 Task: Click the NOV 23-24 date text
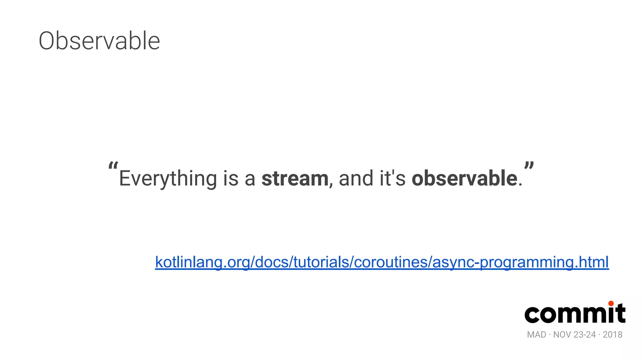[574, 335]
